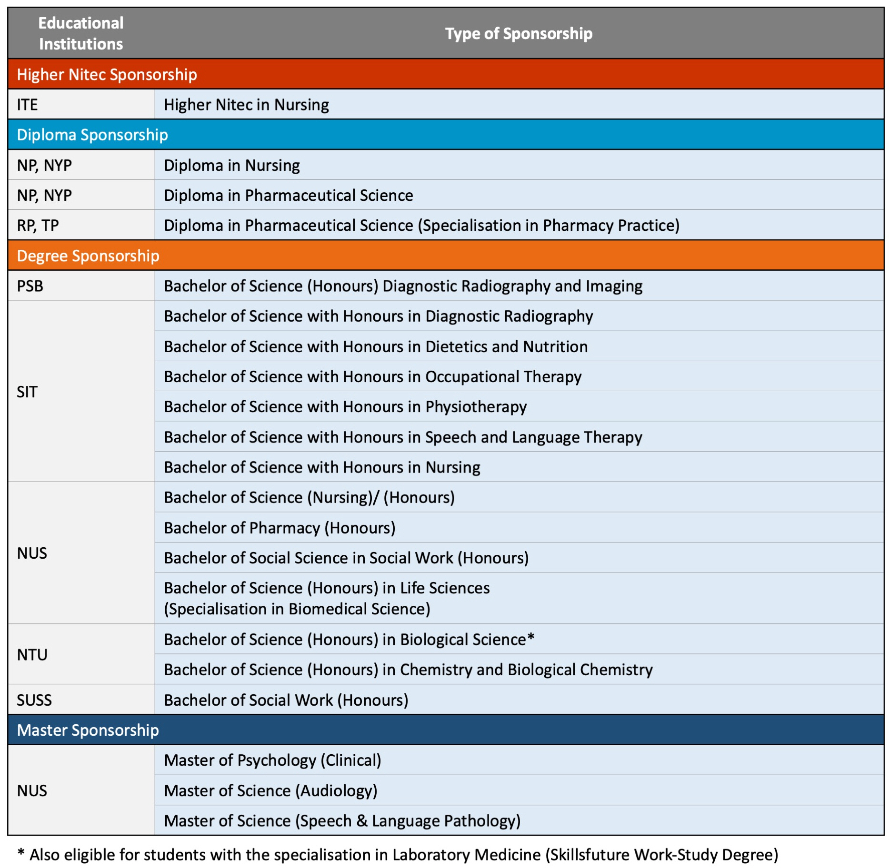The image size is (890, 868).
Task: Click the Laboratory Medicine footnote text
Action: pos(398,855)
